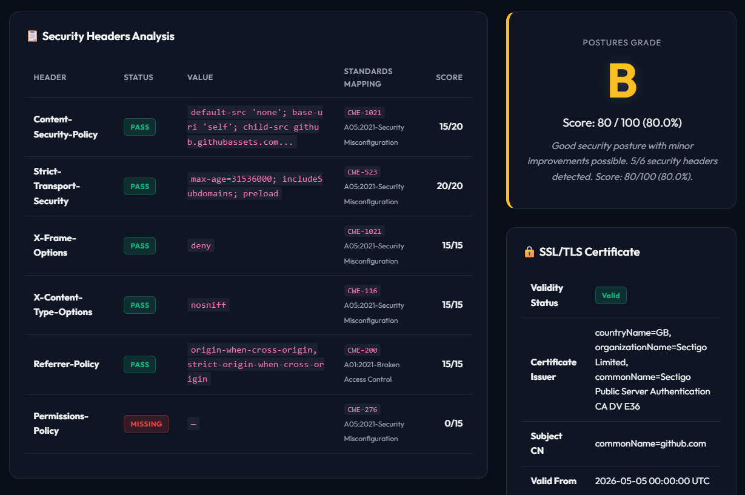This screenshot has height=495, width=745.
Task: Click the PASS badge for X-Content-Type-Options
Action: tap(139, 305)
